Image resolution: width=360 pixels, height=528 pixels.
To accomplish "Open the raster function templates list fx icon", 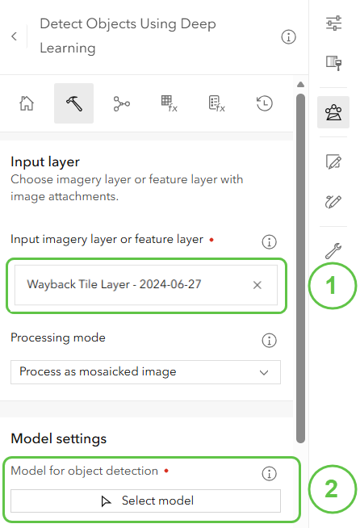I will click(x=217, y=103).
